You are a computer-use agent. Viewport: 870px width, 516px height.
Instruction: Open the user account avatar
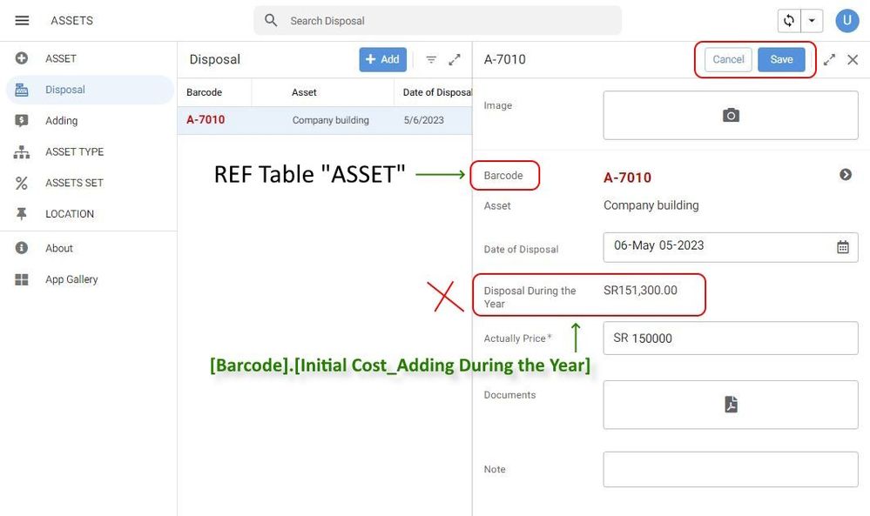(x=846, y=21)
